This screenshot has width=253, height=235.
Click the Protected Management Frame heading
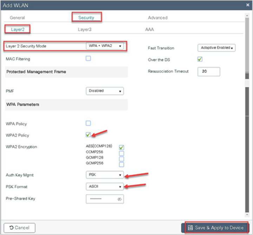pyautogui.click(x=36, y=72)
